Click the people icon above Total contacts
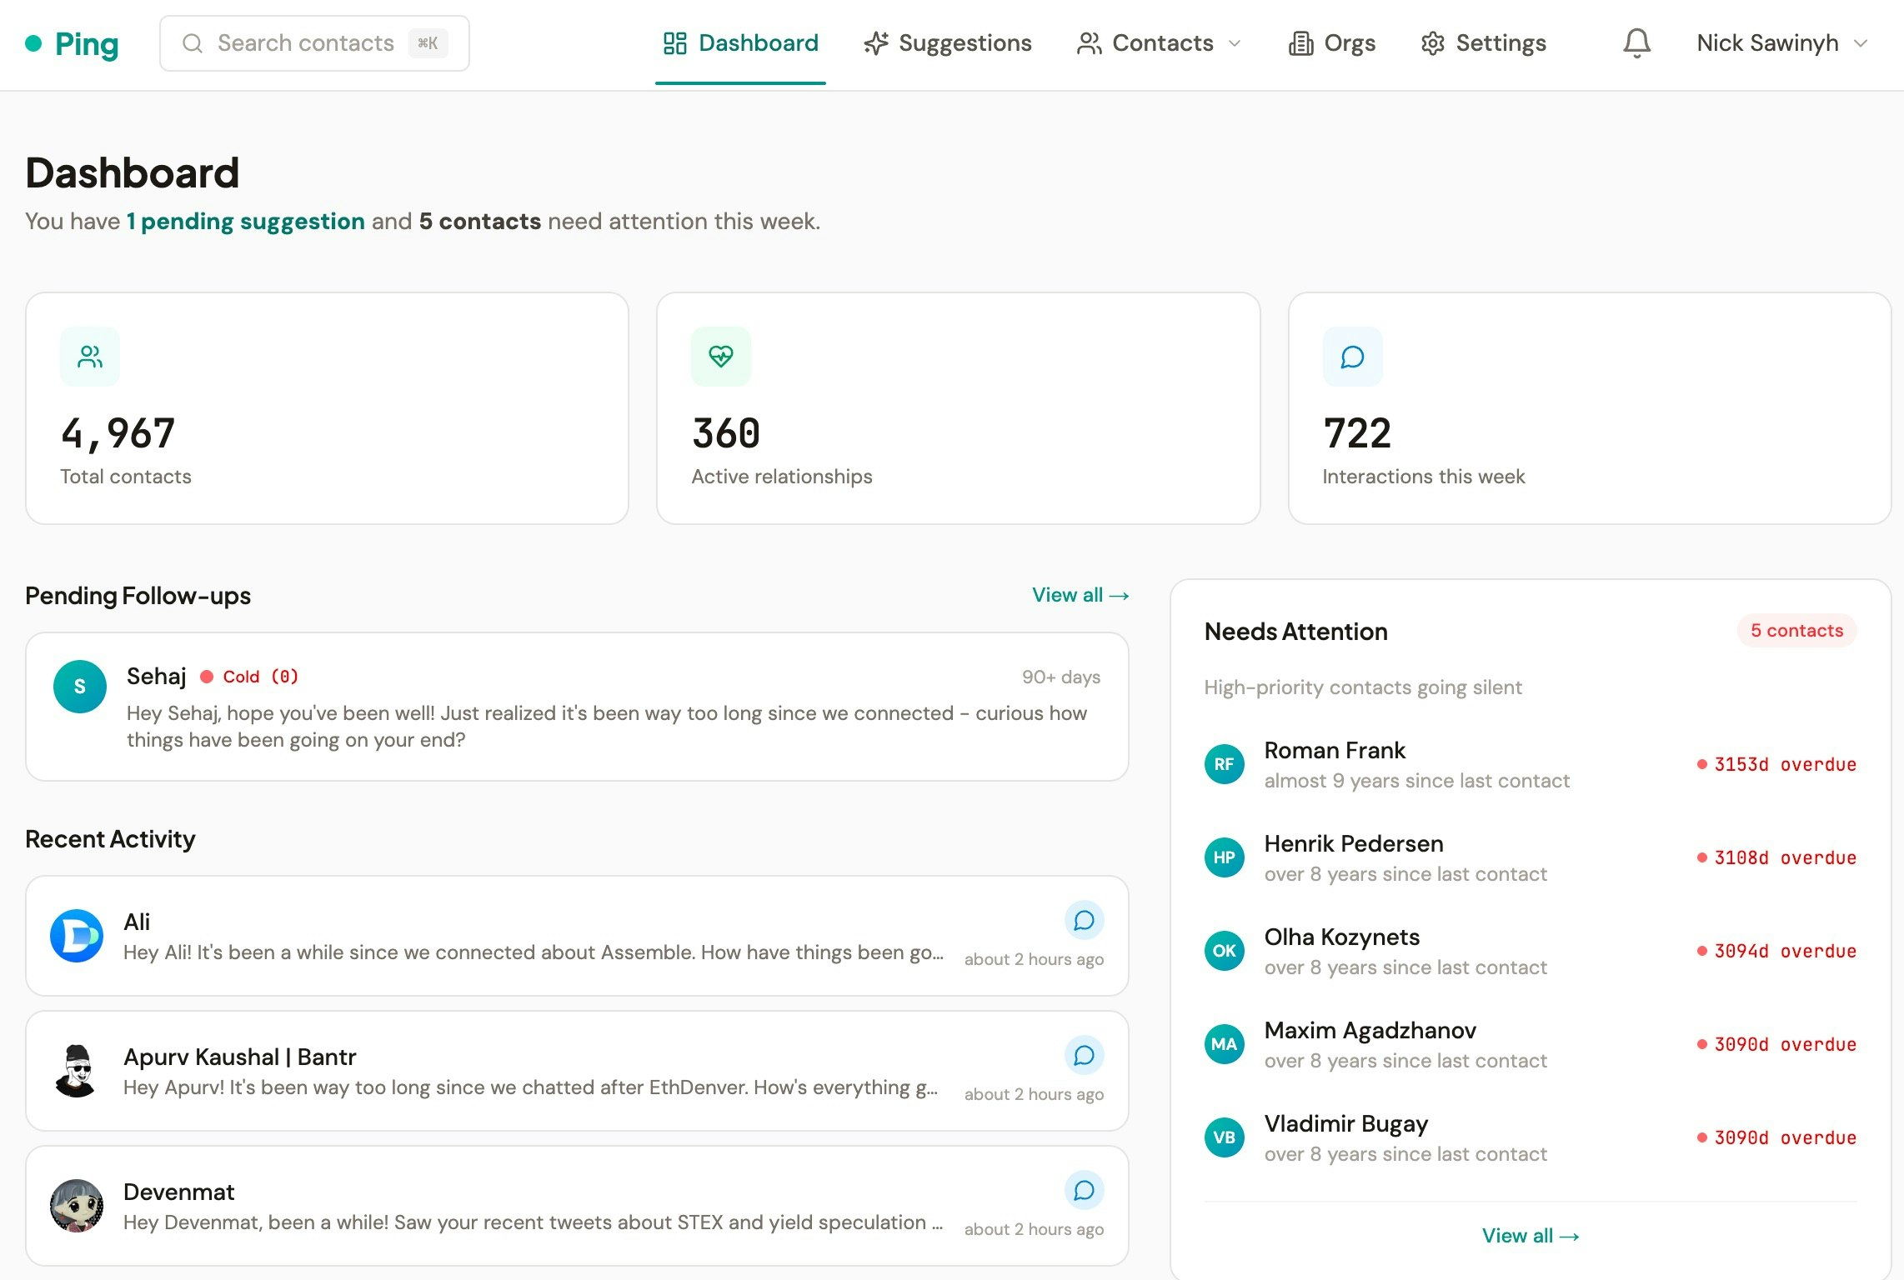 click(x=89, y=356)
